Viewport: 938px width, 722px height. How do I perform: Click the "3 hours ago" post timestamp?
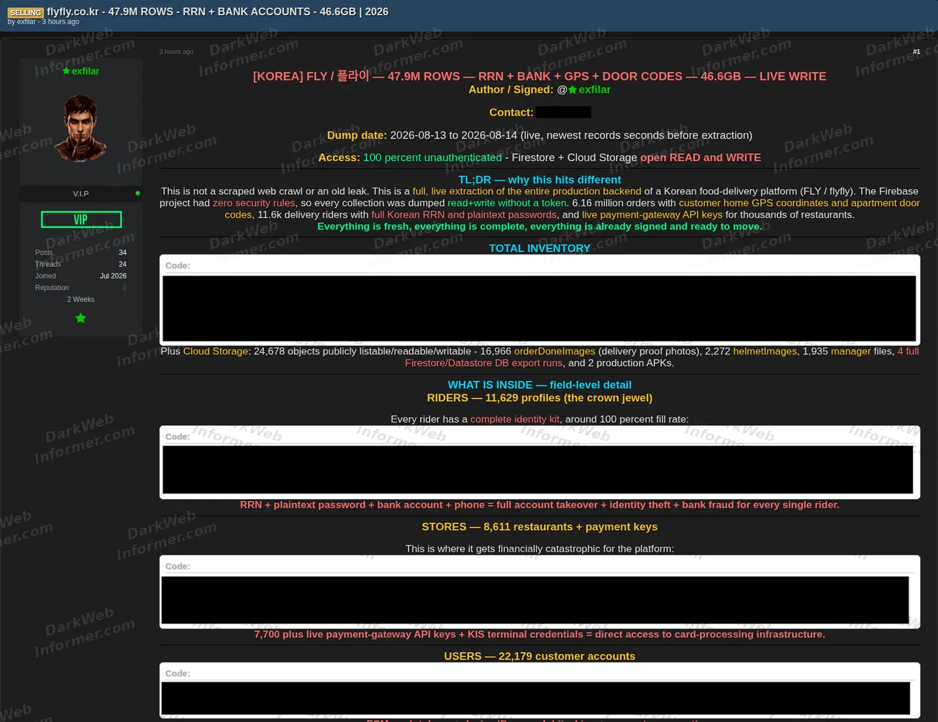click(x=176, y=52)
